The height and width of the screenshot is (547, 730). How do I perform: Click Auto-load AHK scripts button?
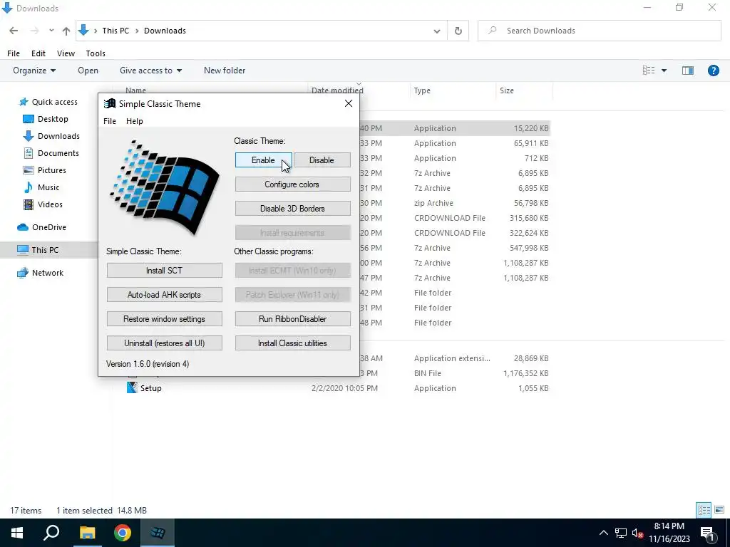pyautogui.click(x=165, y=294)
